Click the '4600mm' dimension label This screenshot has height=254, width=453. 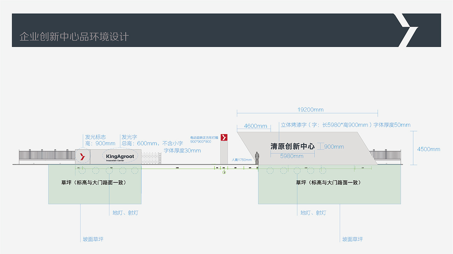pos(256,126)
